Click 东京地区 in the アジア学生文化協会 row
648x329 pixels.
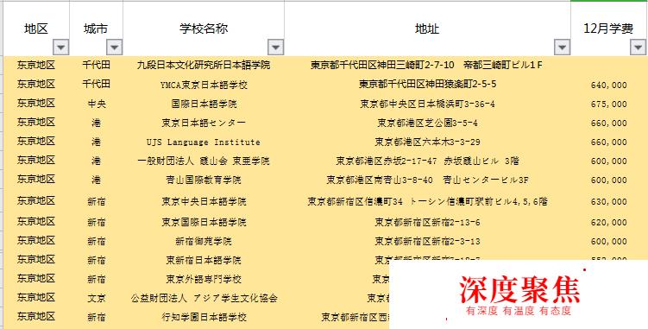36,297
